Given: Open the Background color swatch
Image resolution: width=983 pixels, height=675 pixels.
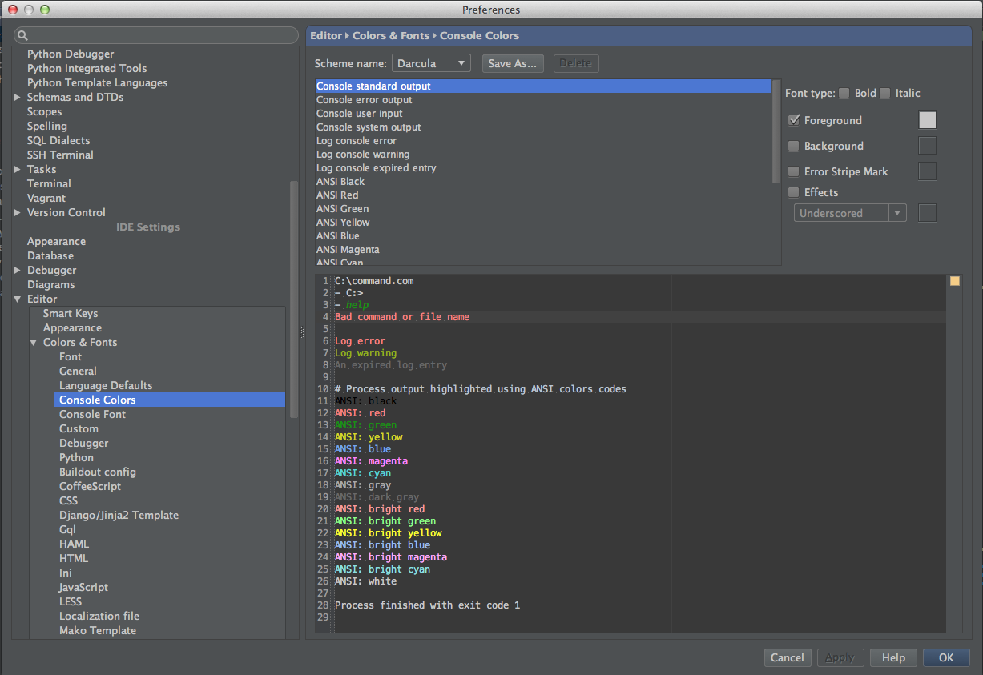Looking at the screenshot, I should coord(927,146).
